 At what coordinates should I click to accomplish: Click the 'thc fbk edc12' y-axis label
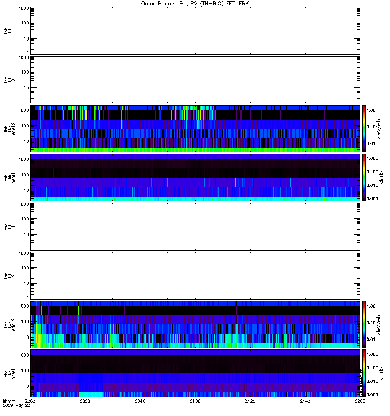(10, 324)
